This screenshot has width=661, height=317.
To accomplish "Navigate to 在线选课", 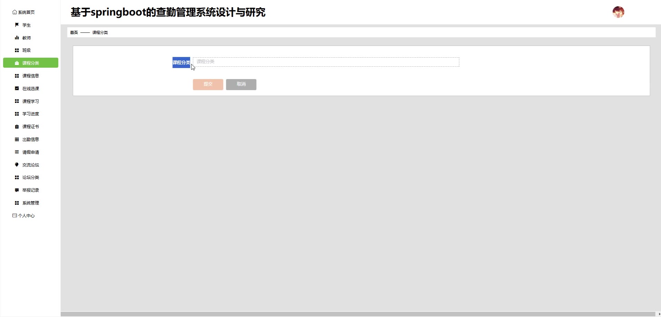I will click(x=31, y=88).
